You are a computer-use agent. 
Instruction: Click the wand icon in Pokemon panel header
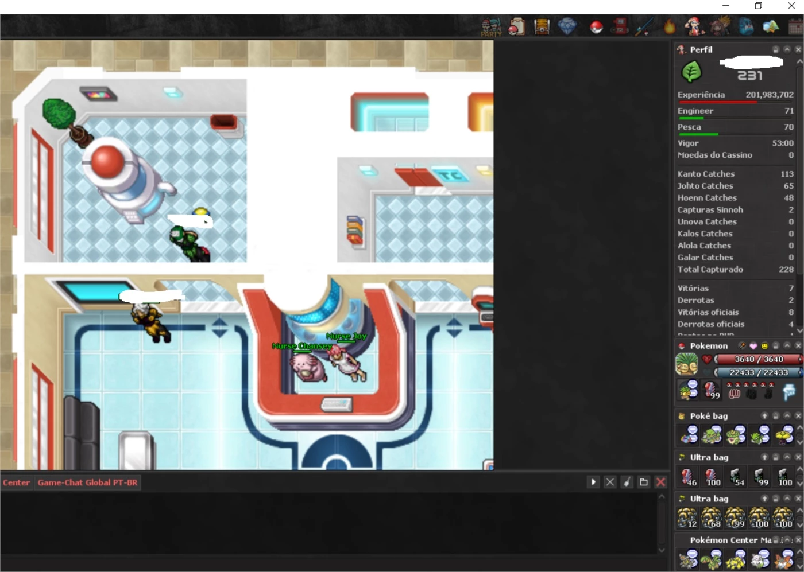[742, 346]
